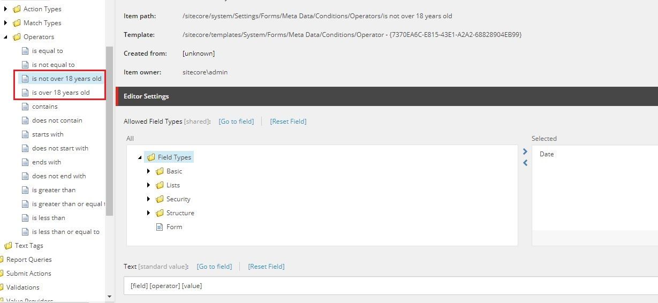Open the Validations tree item

point(22,287)
